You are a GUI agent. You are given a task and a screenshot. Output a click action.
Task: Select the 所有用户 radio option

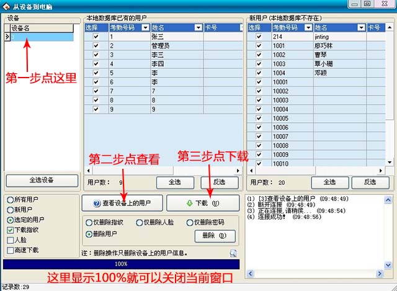10,200
